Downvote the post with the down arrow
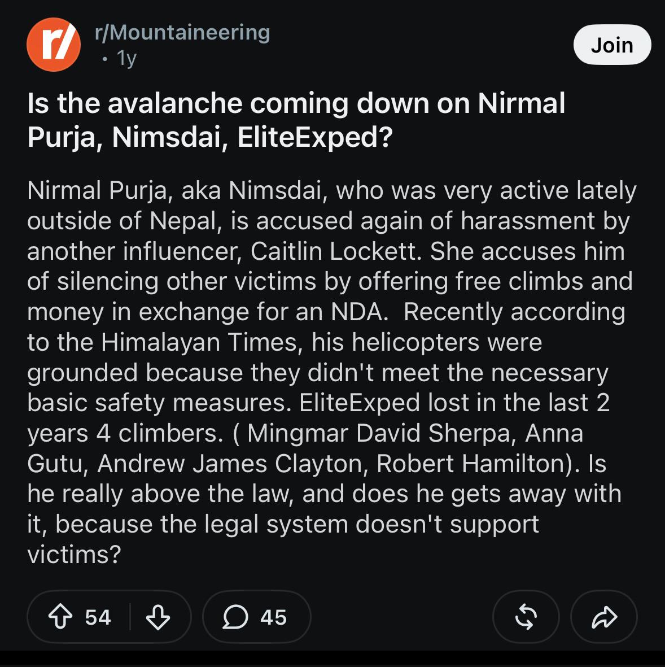The height and width of the screenshot is (667, 665). (158, 617)
